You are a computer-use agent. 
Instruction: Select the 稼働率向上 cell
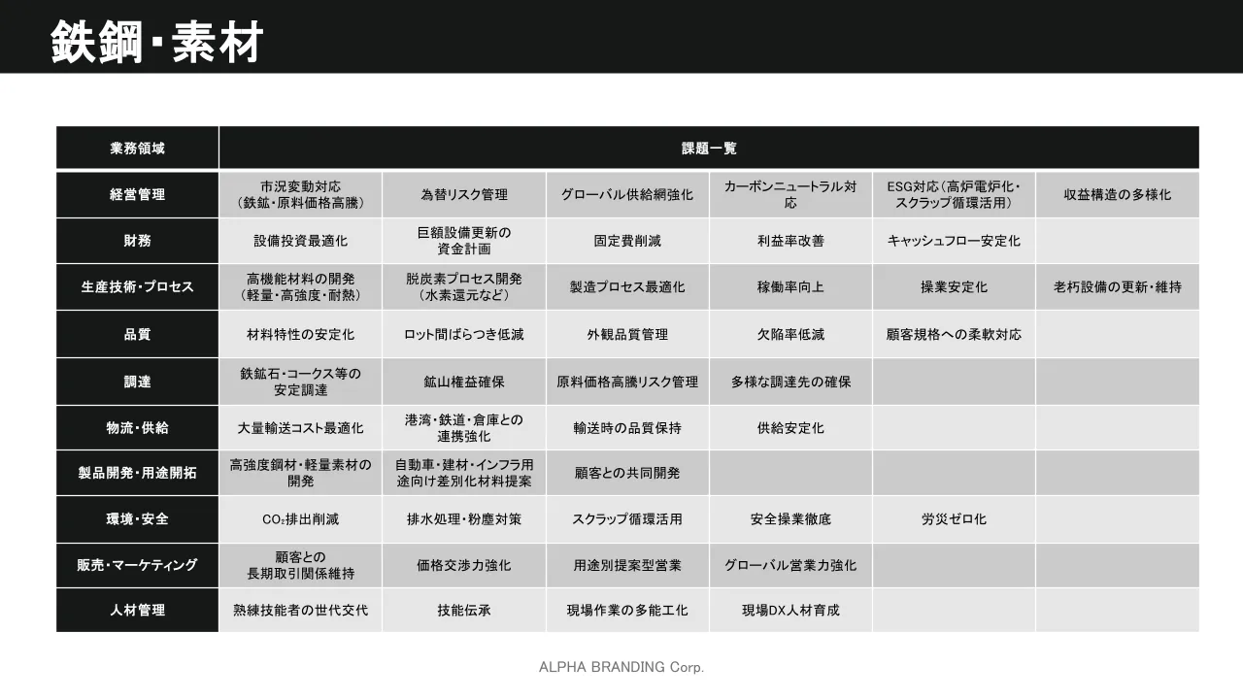pos(790,287)
